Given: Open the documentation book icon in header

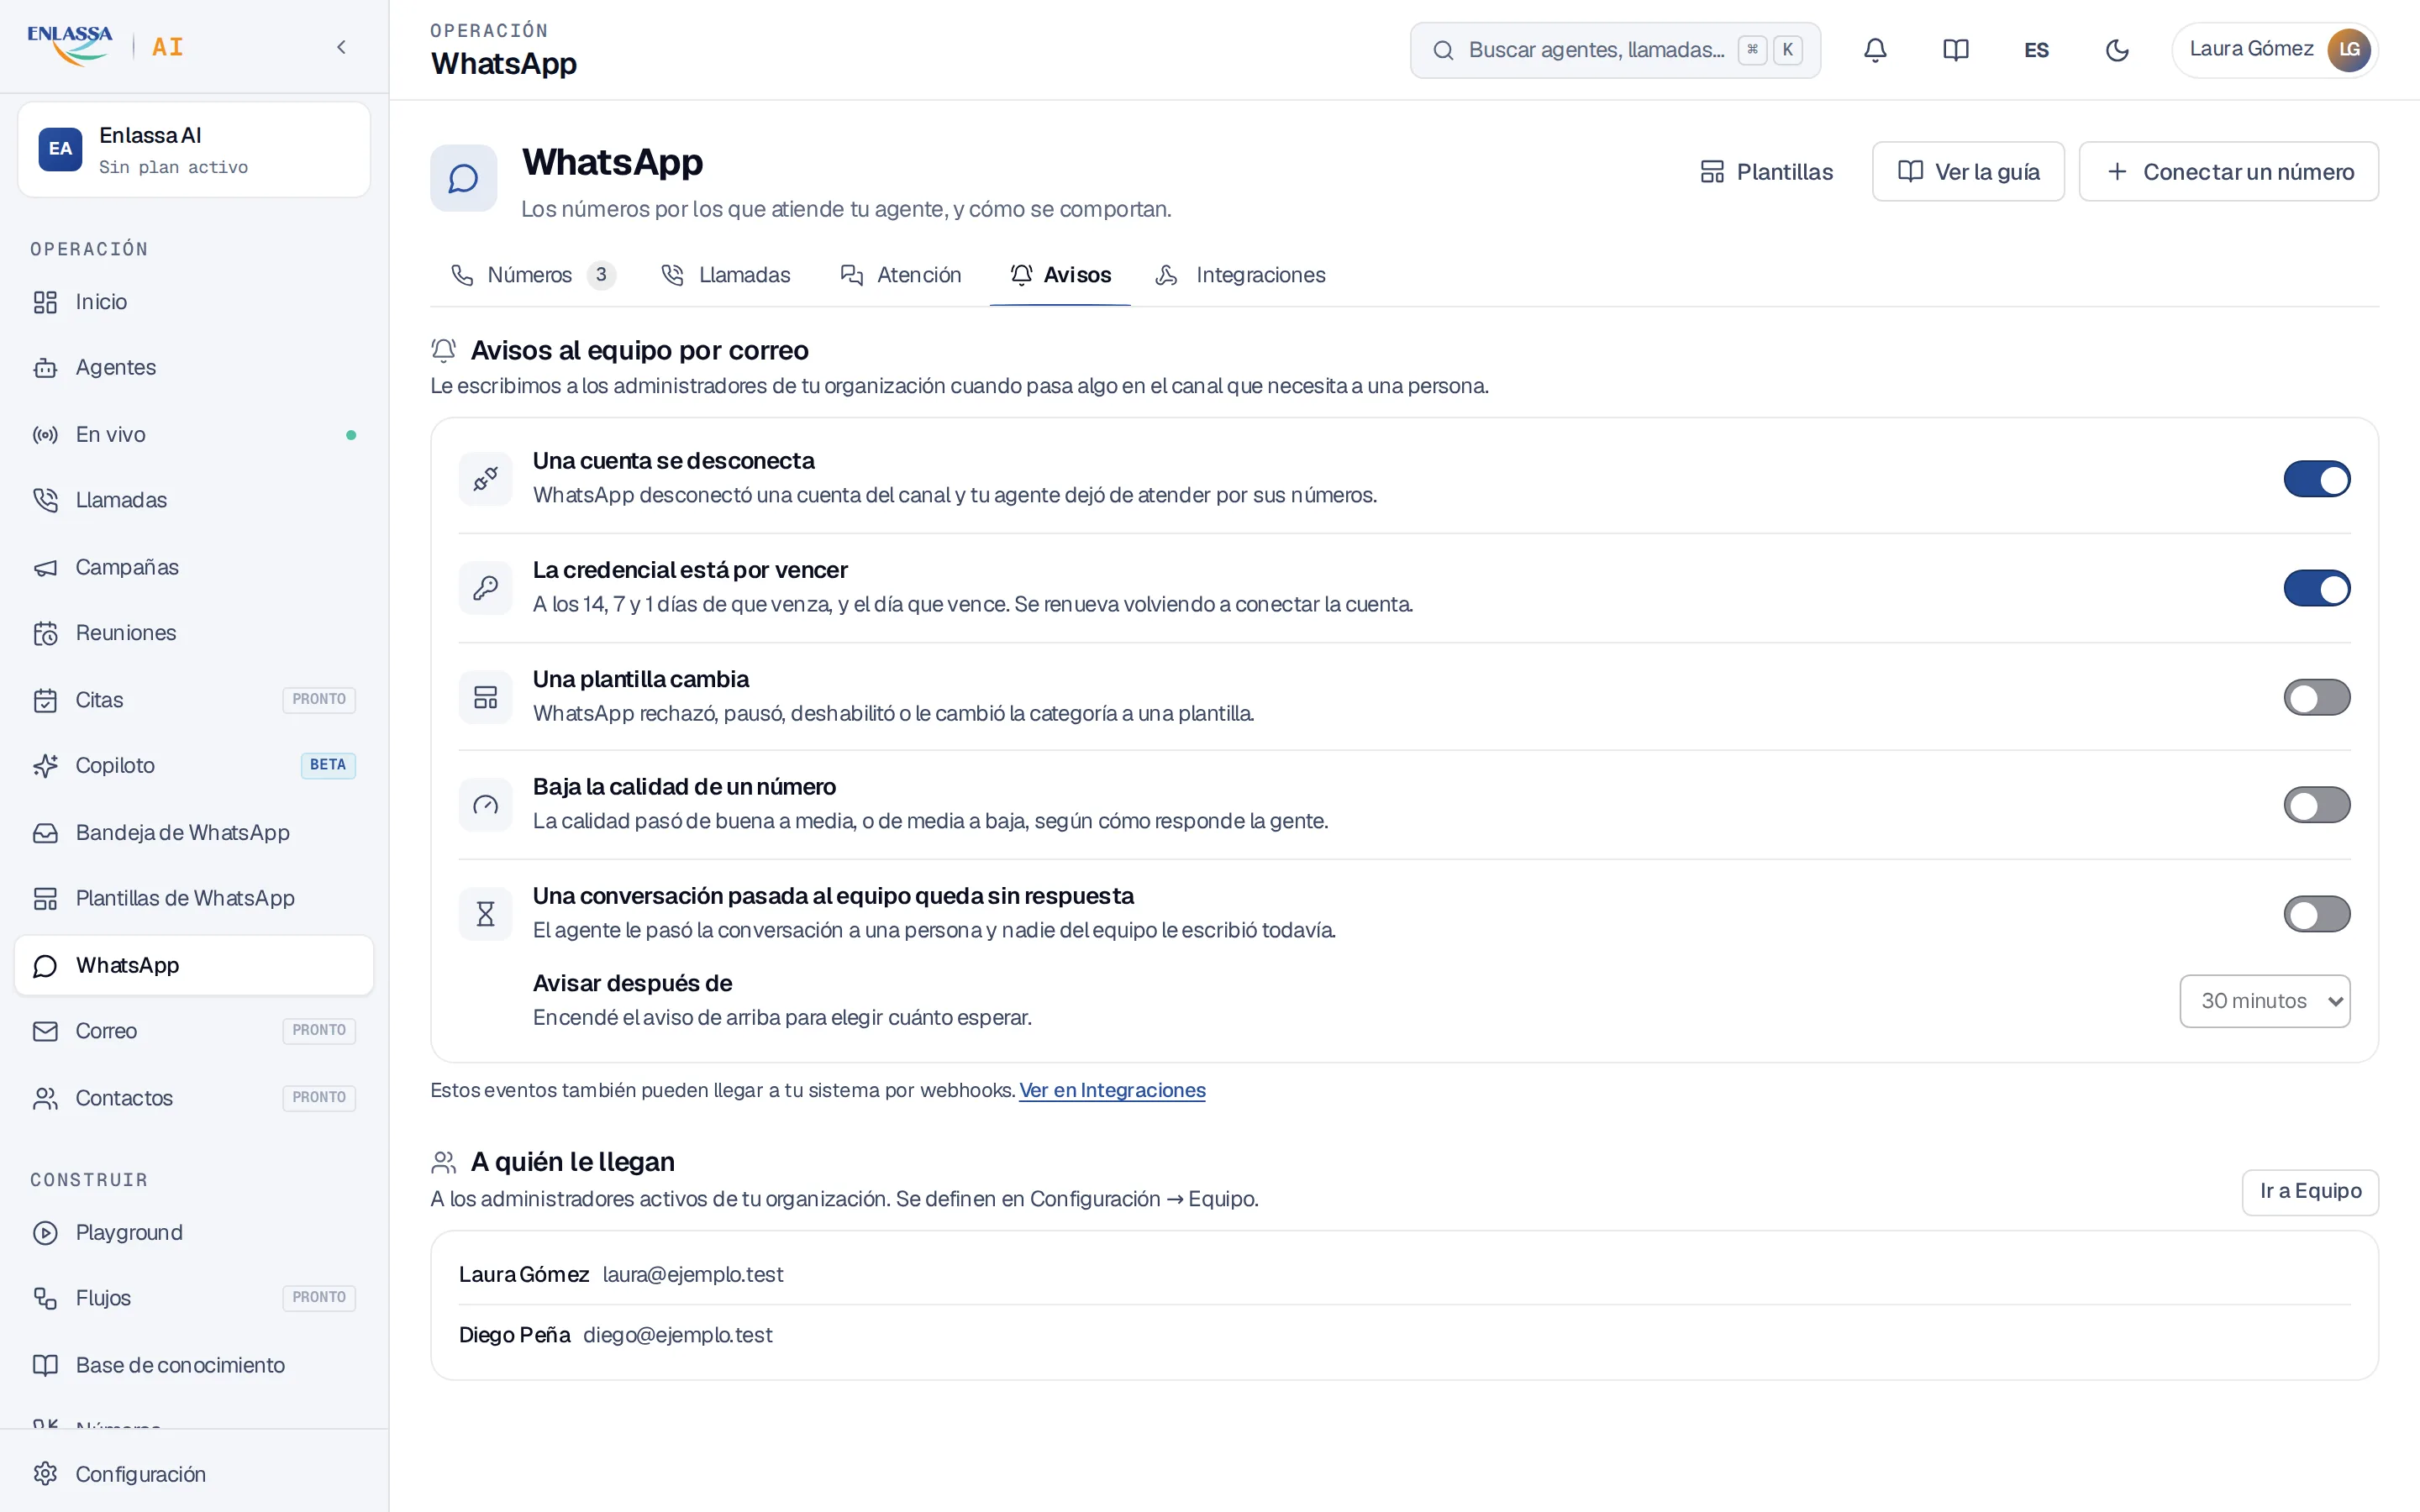Looking at the screenshot, I should 1955,50.
